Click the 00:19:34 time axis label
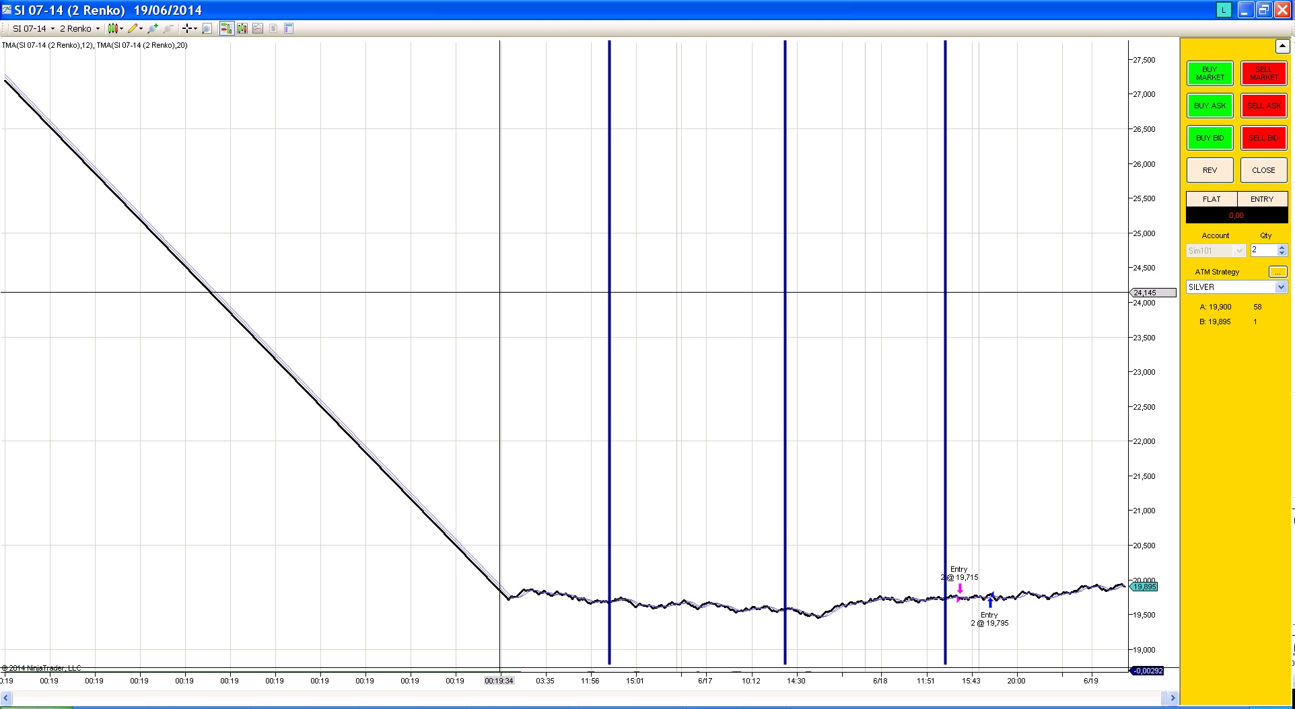The image size is (1295, 709). click(x=499, y=681)
